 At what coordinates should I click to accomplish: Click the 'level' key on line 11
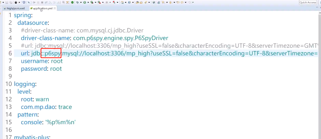(23, 92)
